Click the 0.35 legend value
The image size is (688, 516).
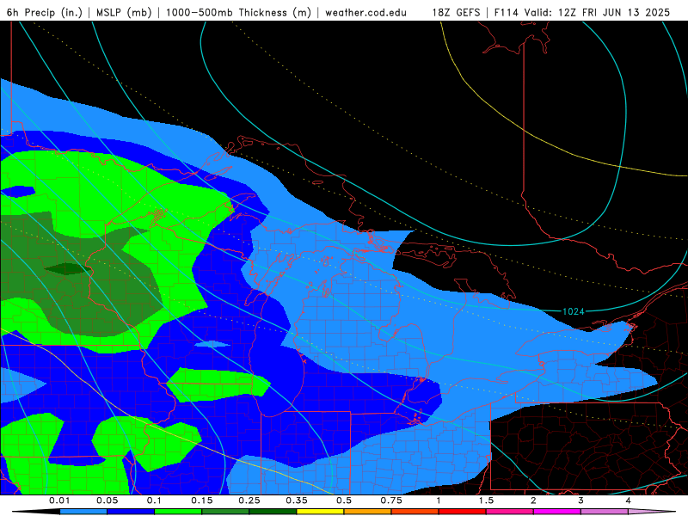(297, 501)
